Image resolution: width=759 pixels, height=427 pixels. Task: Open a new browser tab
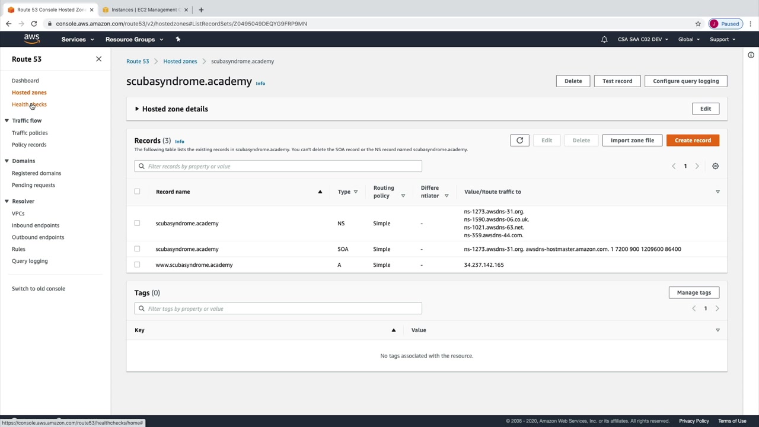201,9
